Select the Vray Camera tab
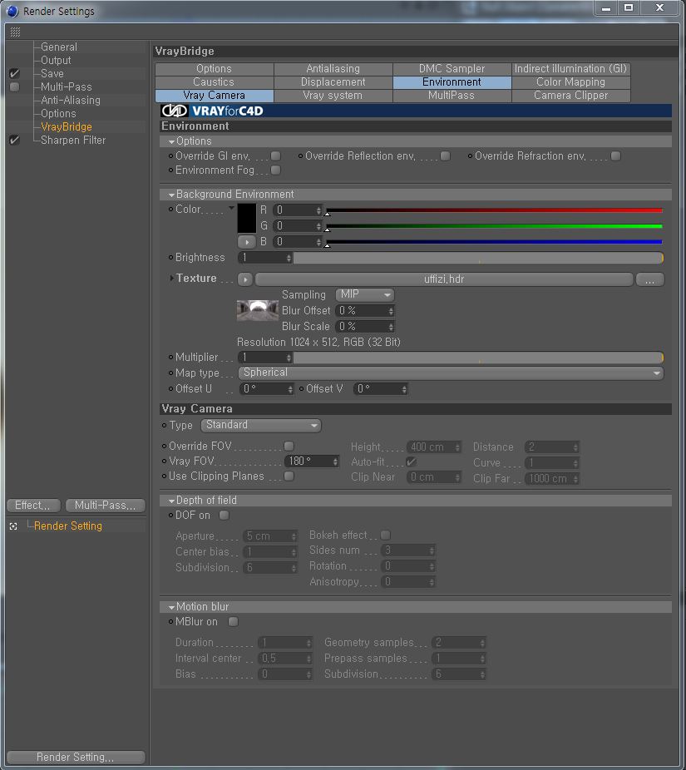The height and width of the screenshot is (770, 686). tap(214, 96)
